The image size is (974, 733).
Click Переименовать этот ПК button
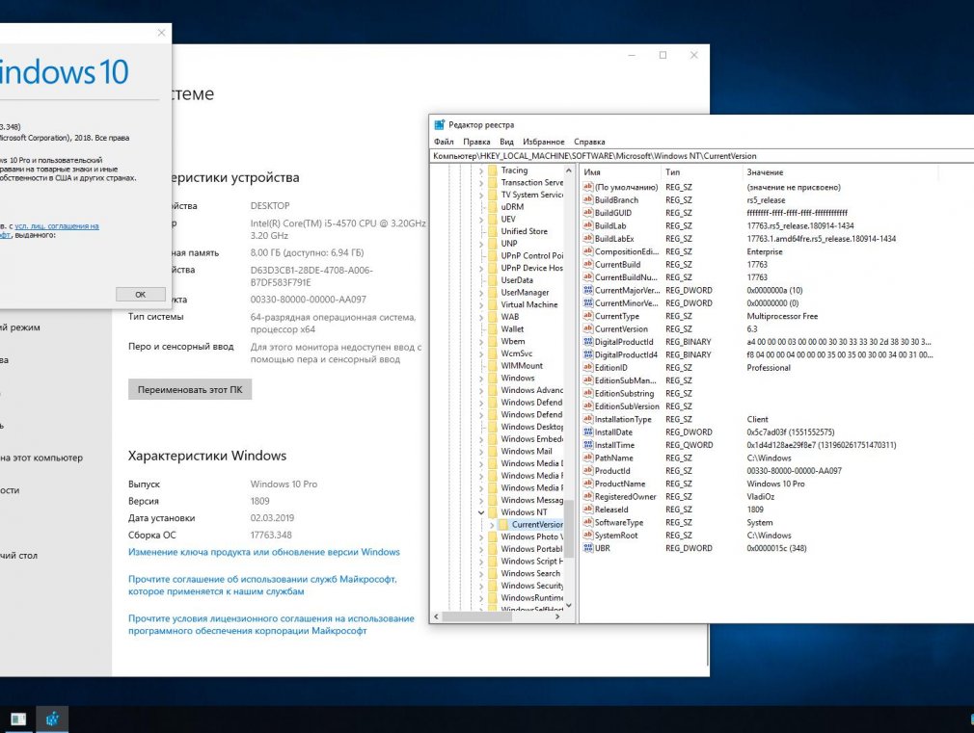[x=190, y=390]
